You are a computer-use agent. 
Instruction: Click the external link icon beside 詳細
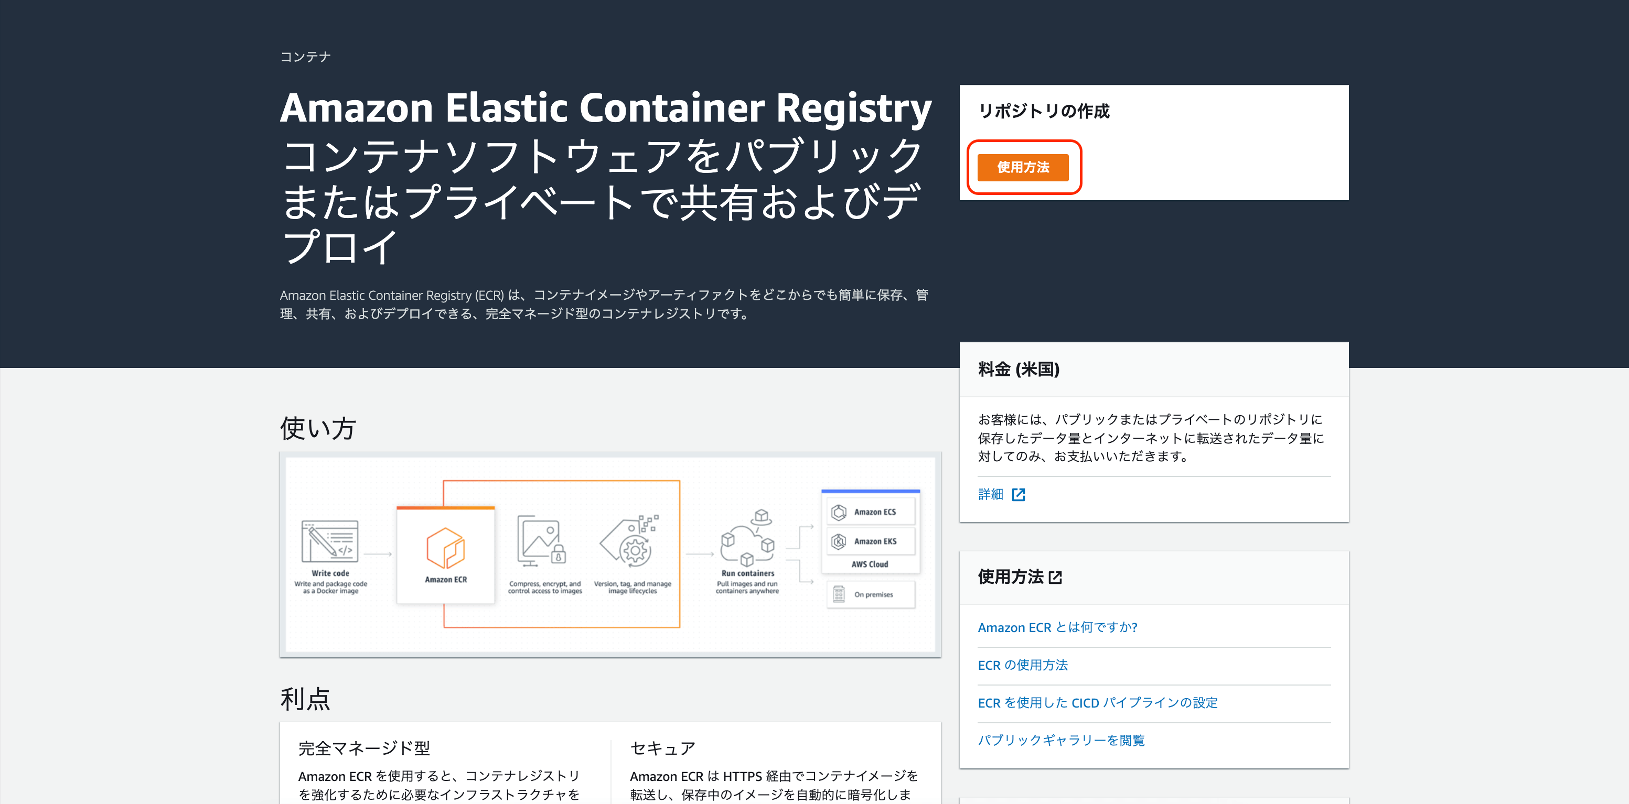[1018, 494]
